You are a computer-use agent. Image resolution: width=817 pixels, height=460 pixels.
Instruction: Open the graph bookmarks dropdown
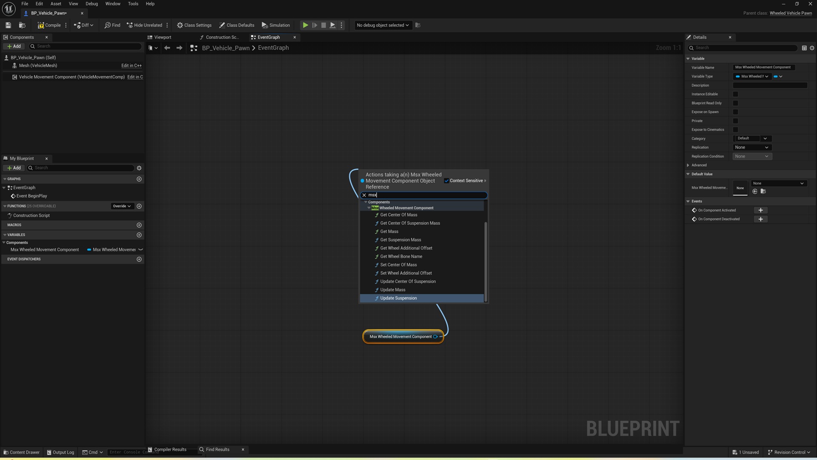point(153,48)
